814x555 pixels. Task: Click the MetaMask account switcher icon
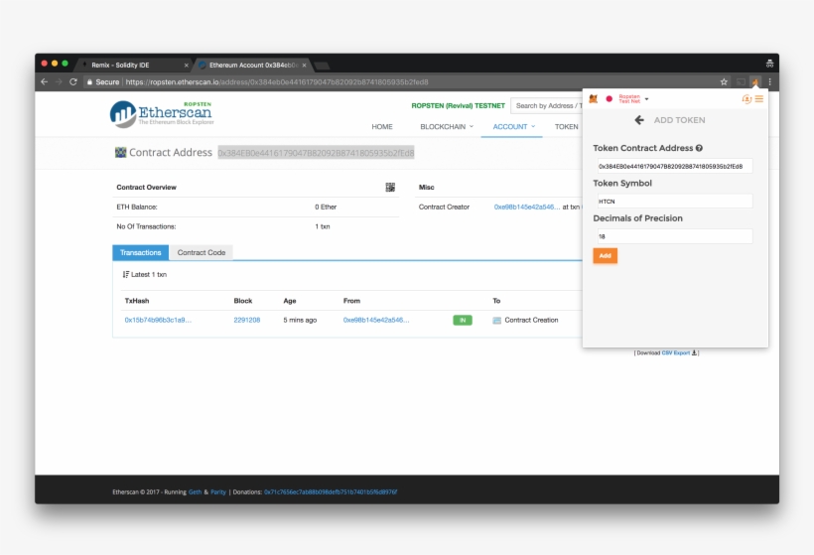(x=746, y=99)
